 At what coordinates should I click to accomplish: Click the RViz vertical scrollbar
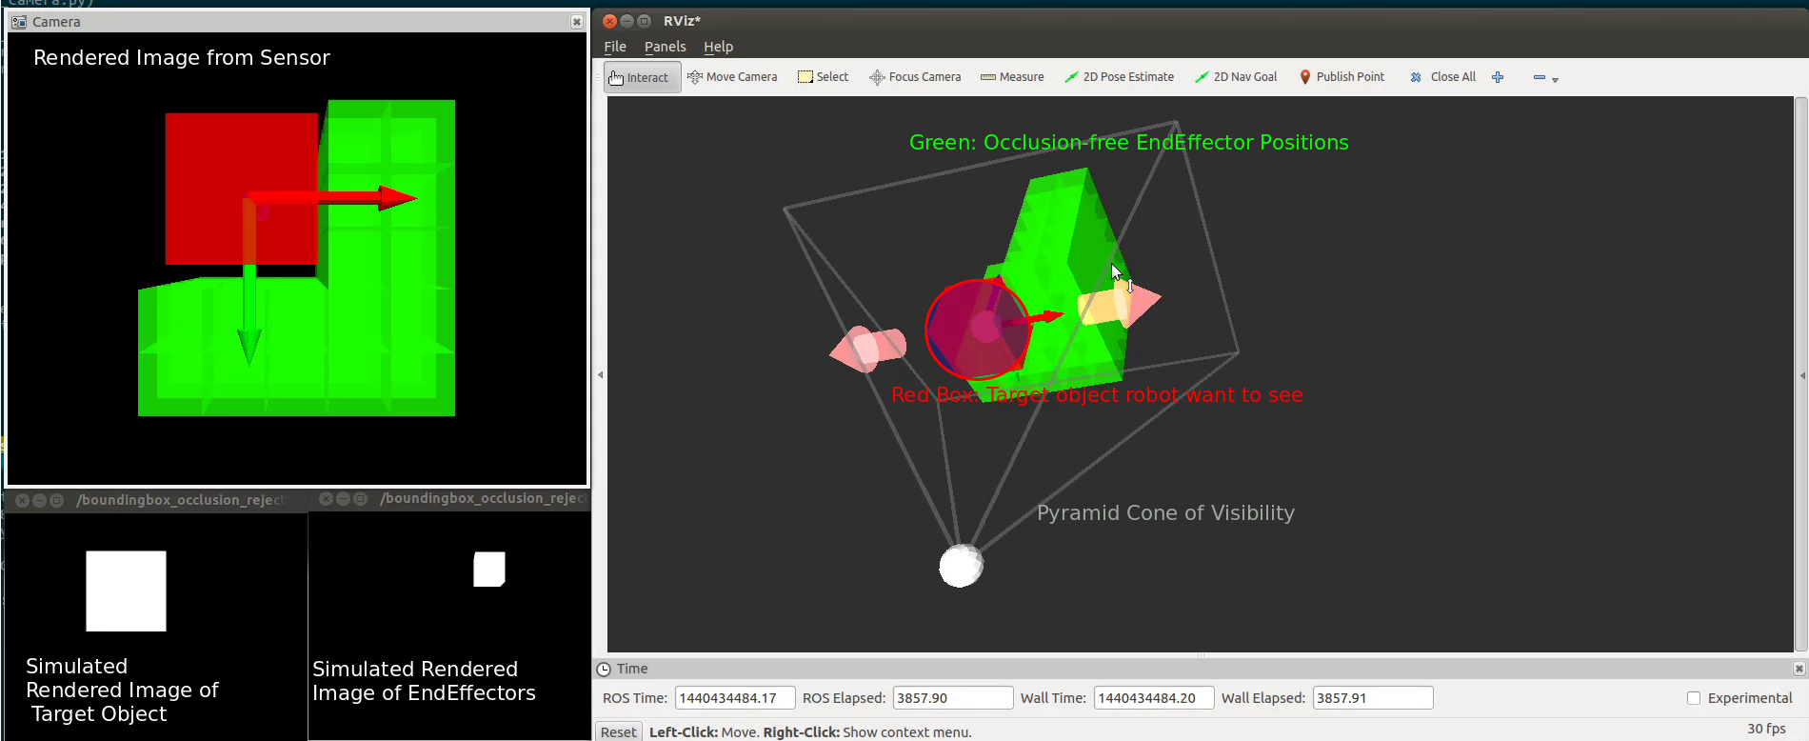[1800, 373]
